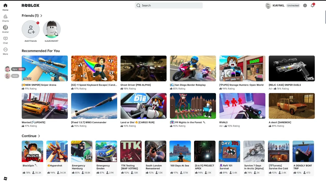Continue playing Hypershot
The width and height of the screenshot is (326, 183).
57,151
